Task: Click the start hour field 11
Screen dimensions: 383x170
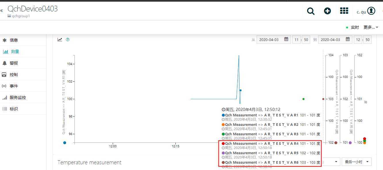Action: pyautogui.click(x=296, y=40)
